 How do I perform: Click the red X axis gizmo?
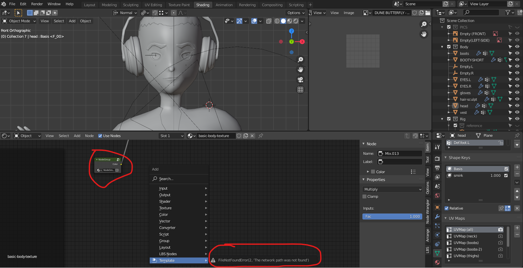(x=302, y=42)
